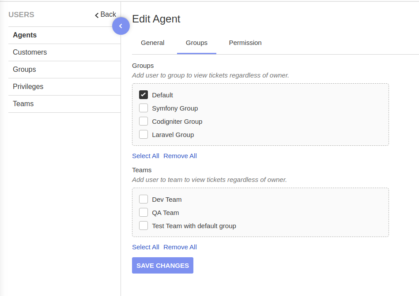The width and height of the screenshot is (419, 296).
Task: Click the 'Symfony Group' label text
Action: (x=175, y=108)
